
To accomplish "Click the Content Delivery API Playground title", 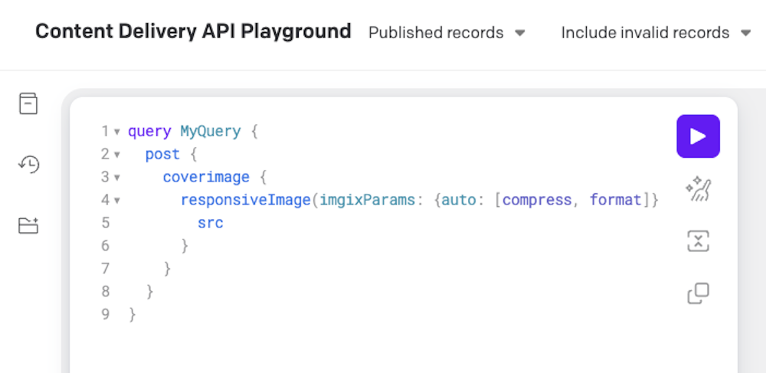I will (x=193, y=31).
